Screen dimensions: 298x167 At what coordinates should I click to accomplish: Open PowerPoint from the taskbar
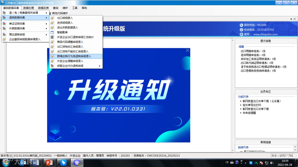point(49,163)
